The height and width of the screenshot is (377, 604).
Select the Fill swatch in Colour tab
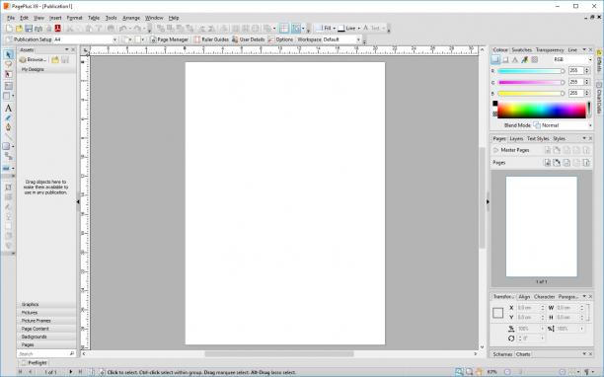(495, 59)
